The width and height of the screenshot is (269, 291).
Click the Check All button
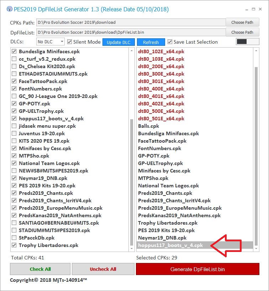point(40,269)
